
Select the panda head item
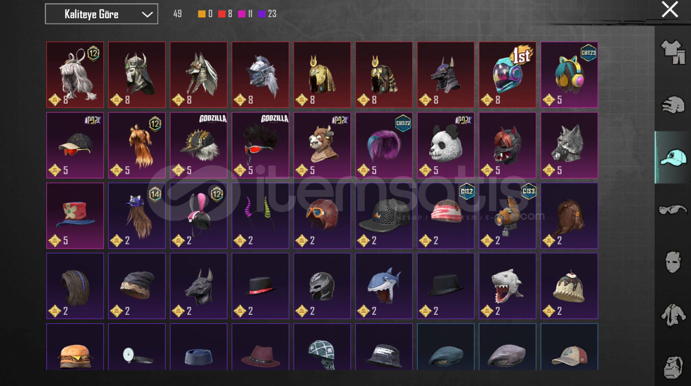point(446,145)
